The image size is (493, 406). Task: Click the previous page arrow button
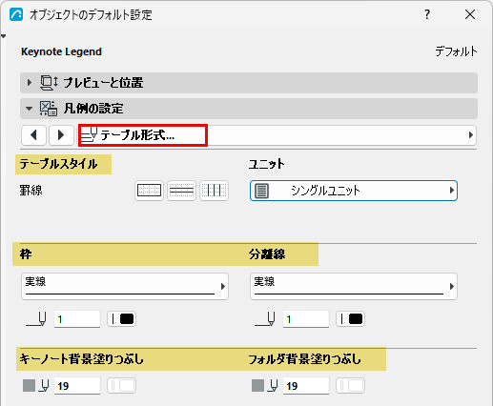[33, 135]
